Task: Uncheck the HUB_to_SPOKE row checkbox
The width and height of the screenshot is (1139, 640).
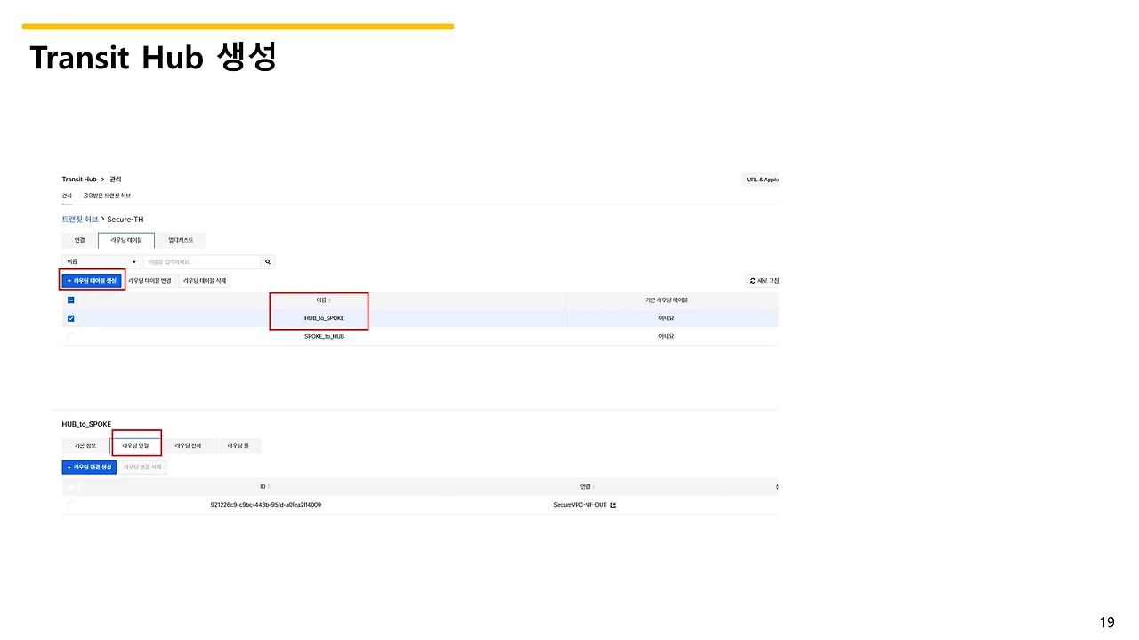Action: tap(70, 317)
